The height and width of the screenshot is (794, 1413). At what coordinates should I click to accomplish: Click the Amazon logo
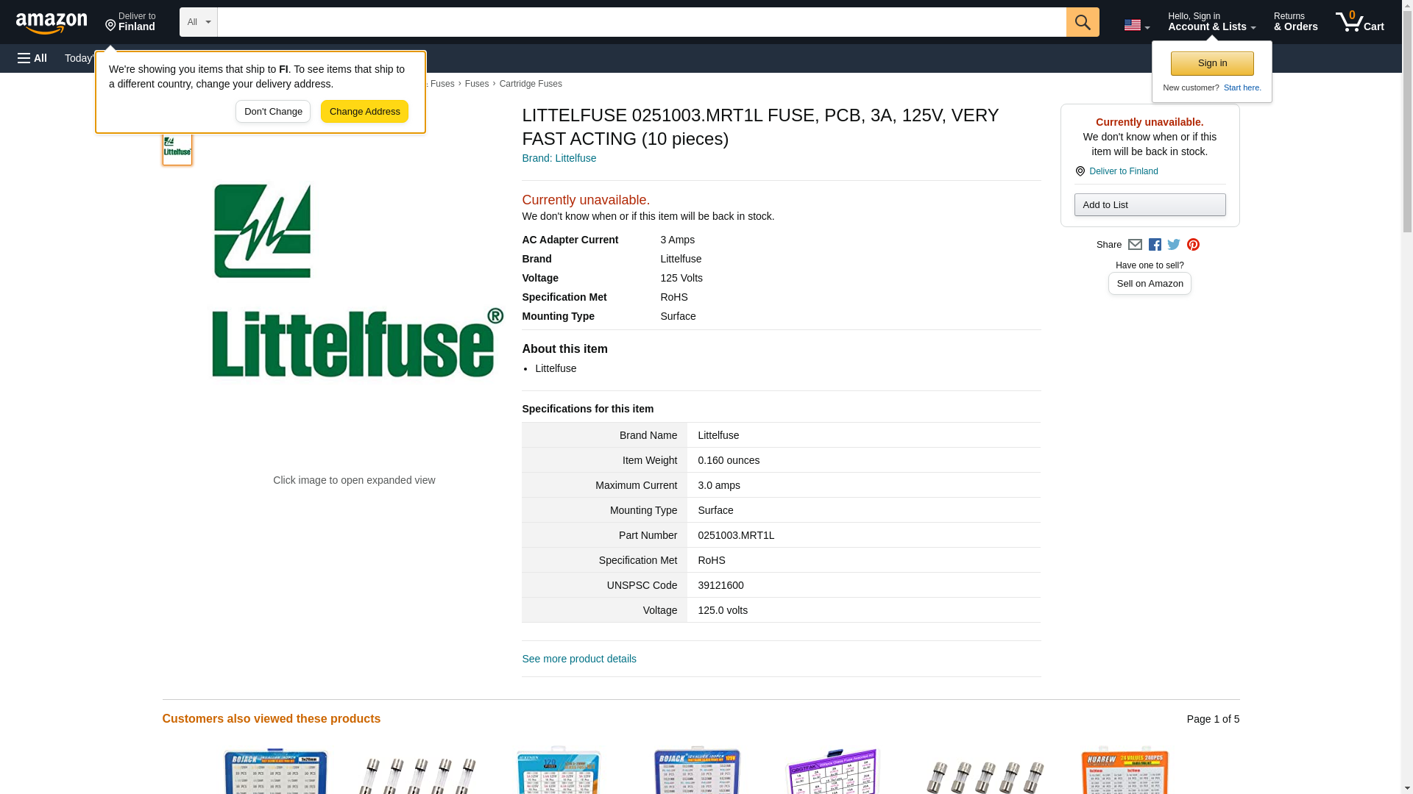click(52, 23)
